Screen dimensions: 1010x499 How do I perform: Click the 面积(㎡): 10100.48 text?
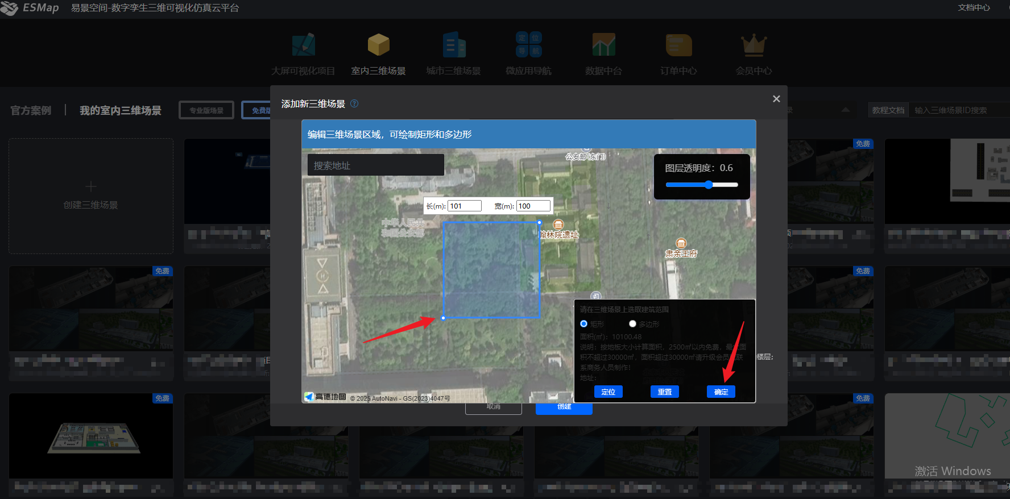tap(611, 336)
